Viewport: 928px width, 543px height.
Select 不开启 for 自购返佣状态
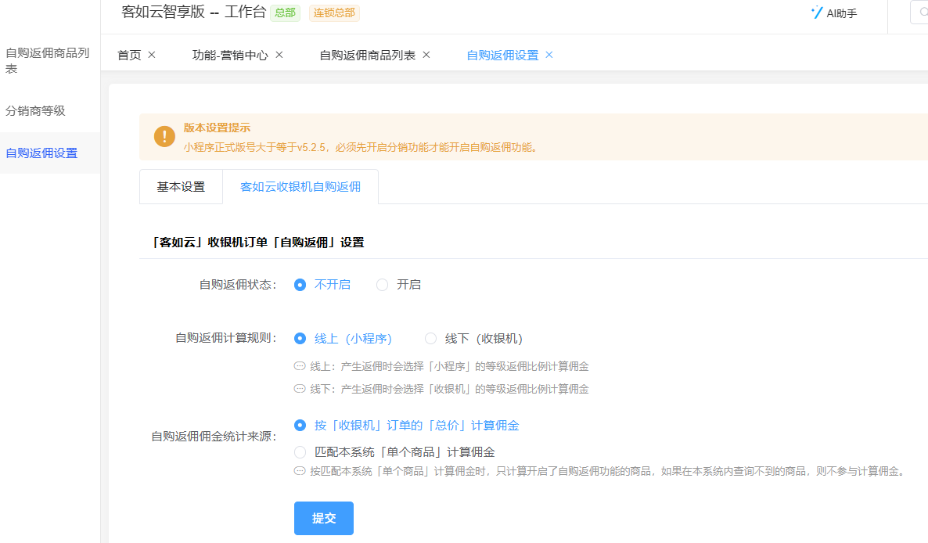click(x=300, y=285)
